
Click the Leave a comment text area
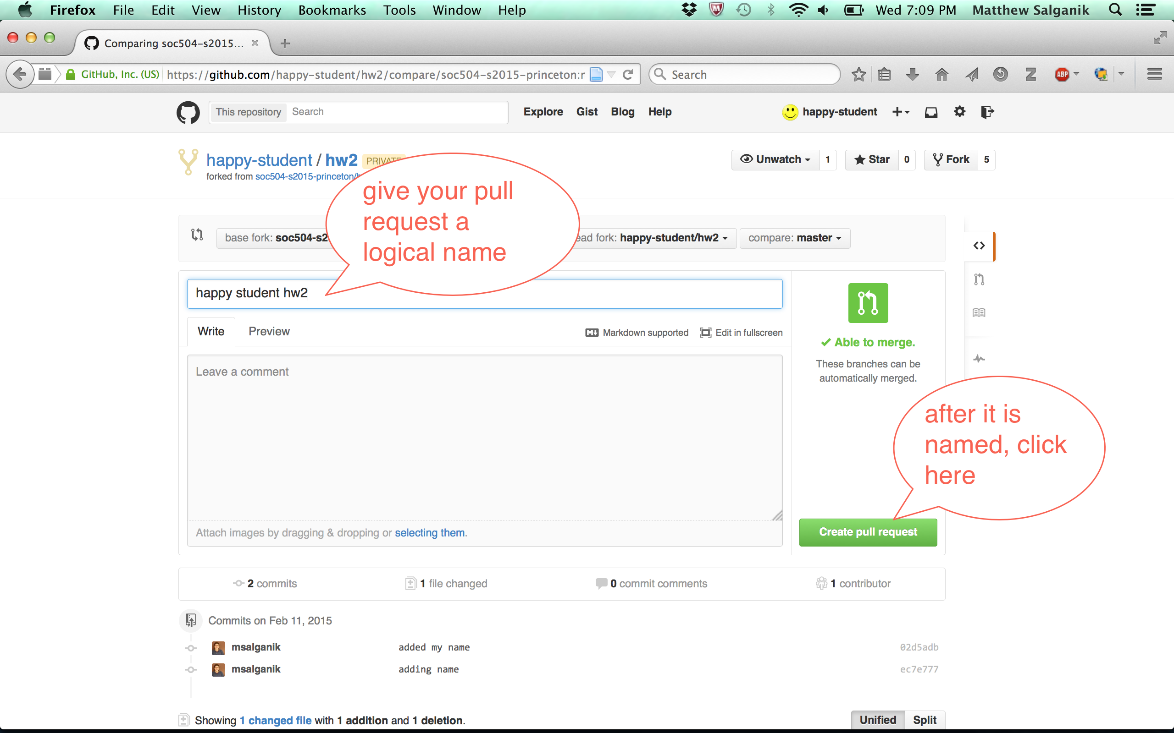[484, 436]
